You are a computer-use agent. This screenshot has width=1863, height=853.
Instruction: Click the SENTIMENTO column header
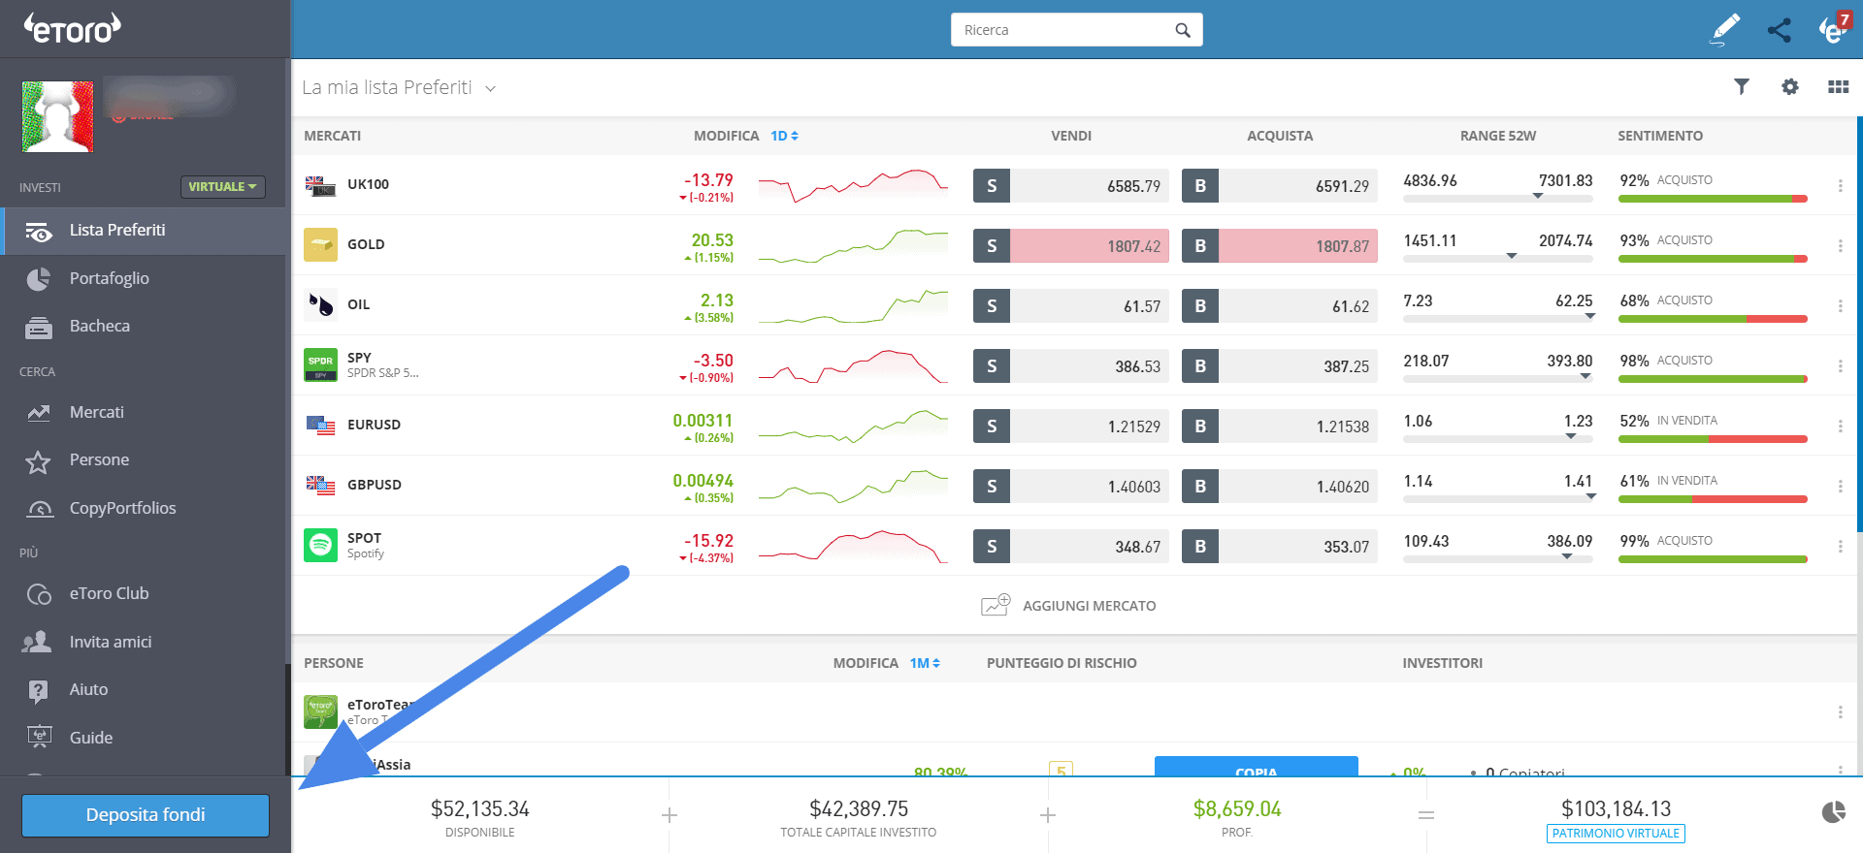1660,136
